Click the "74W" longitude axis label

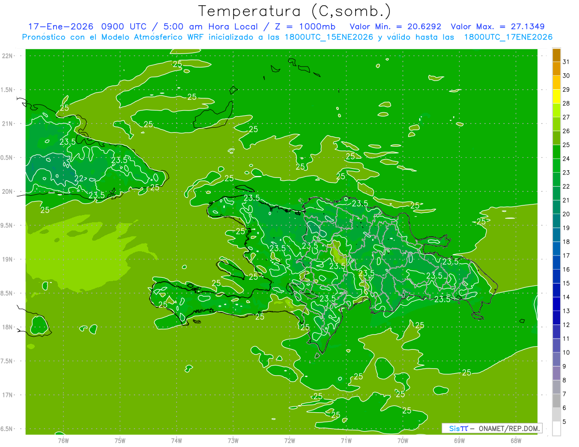(x=177, y=440)
